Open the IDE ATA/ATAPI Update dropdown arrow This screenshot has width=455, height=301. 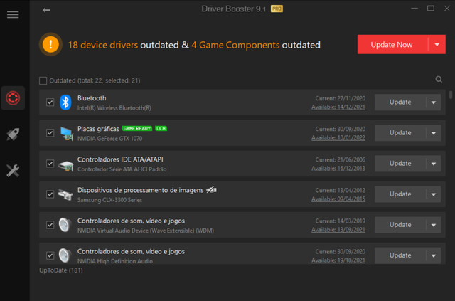[434, 164]
